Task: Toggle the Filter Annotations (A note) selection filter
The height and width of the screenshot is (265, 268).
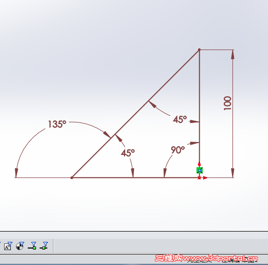Action: point(8,246)
